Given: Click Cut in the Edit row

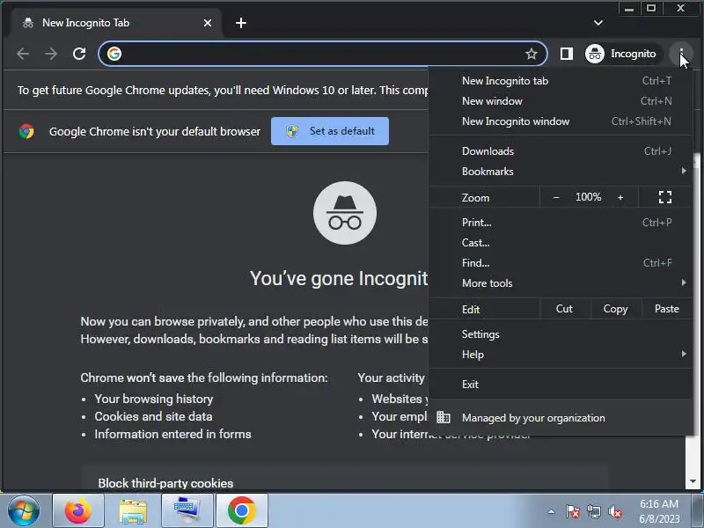Looking at the screenshot, I should [564, 309].
